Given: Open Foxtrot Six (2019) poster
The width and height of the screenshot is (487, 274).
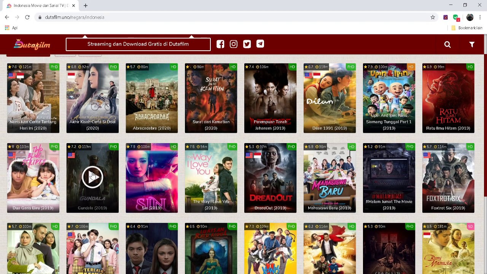Looking at the screenshot, I should (449, 178).
